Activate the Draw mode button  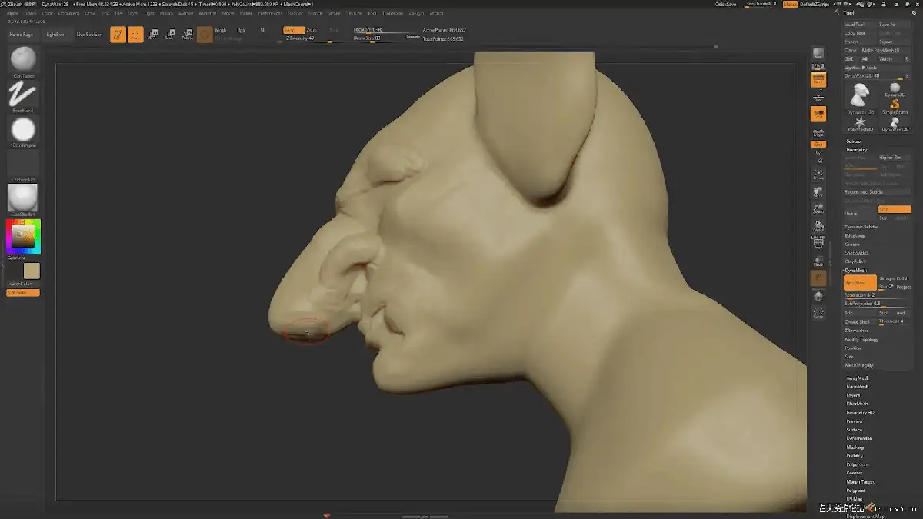[x=135, y=35]
